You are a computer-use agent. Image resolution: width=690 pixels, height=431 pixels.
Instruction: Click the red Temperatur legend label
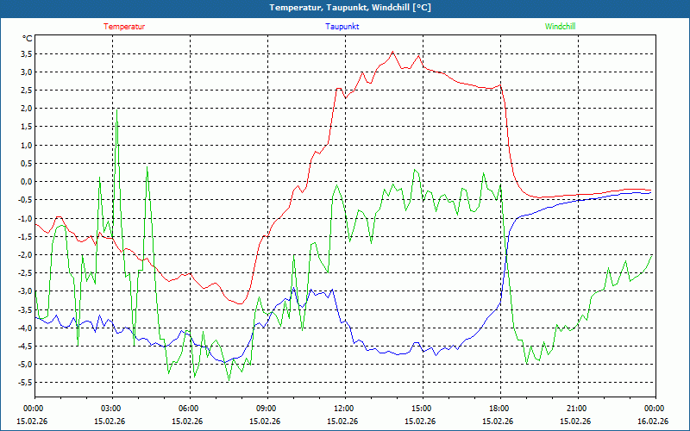click(124, 27)
